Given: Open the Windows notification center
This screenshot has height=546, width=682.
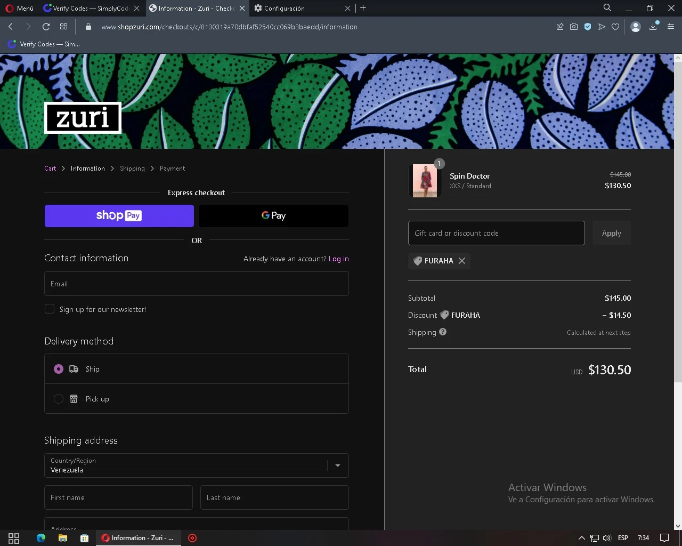Looking at the screenshot, I should tap(664, 538).
